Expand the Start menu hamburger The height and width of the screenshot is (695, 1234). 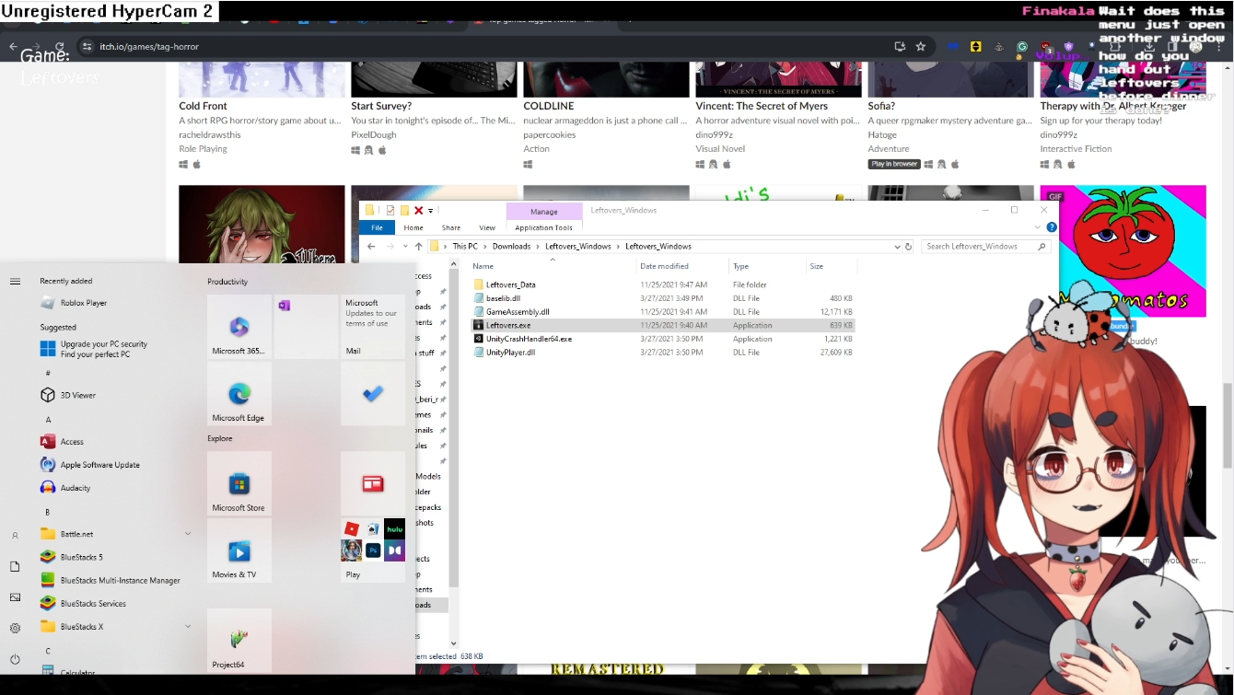click(x=15, y=281)
